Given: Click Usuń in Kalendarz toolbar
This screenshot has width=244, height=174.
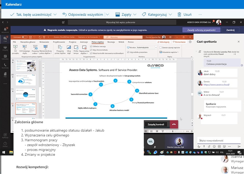Looking at the screenshot, I should (x=185, y=14).
